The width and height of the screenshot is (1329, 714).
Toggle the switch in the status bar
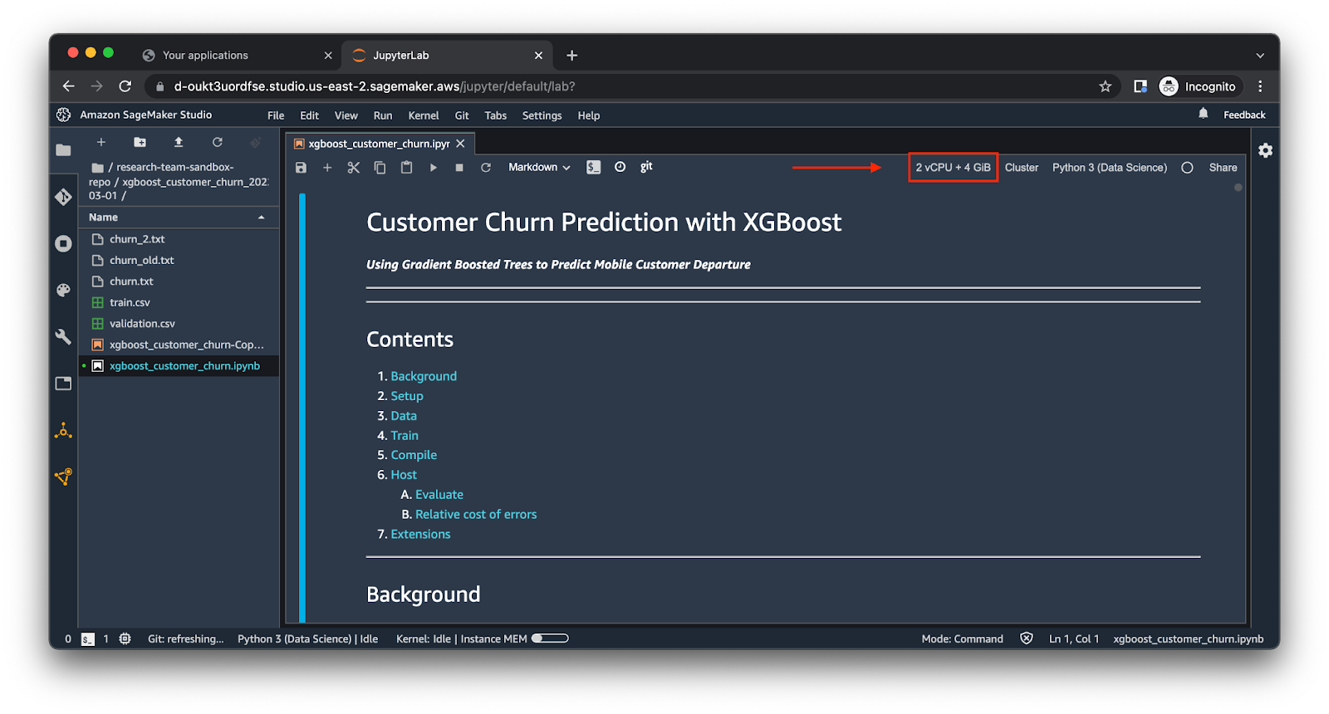550,638
